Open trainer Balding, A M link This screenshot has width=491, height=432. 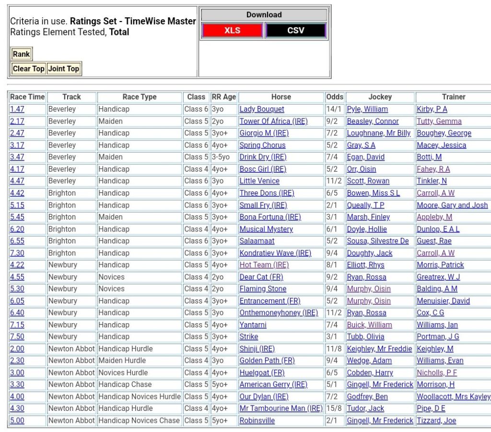pyautogui.click(x=437, y=289)
